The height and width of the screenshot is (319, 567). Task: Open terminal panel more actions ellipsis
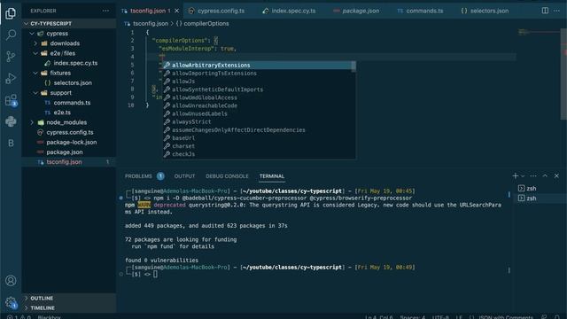click(x=533, y=175)
